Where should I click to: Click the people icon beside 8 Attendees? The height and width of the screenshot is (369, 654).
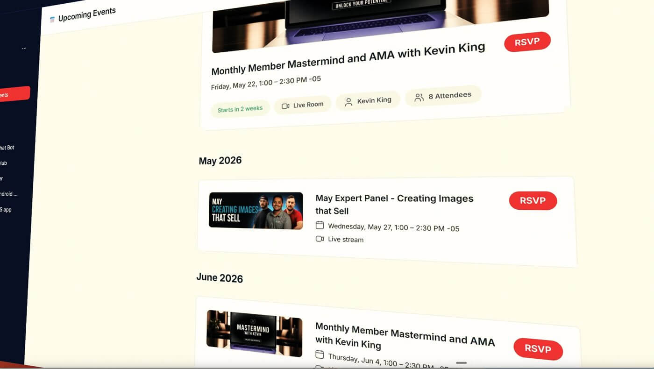pos(419,97)
